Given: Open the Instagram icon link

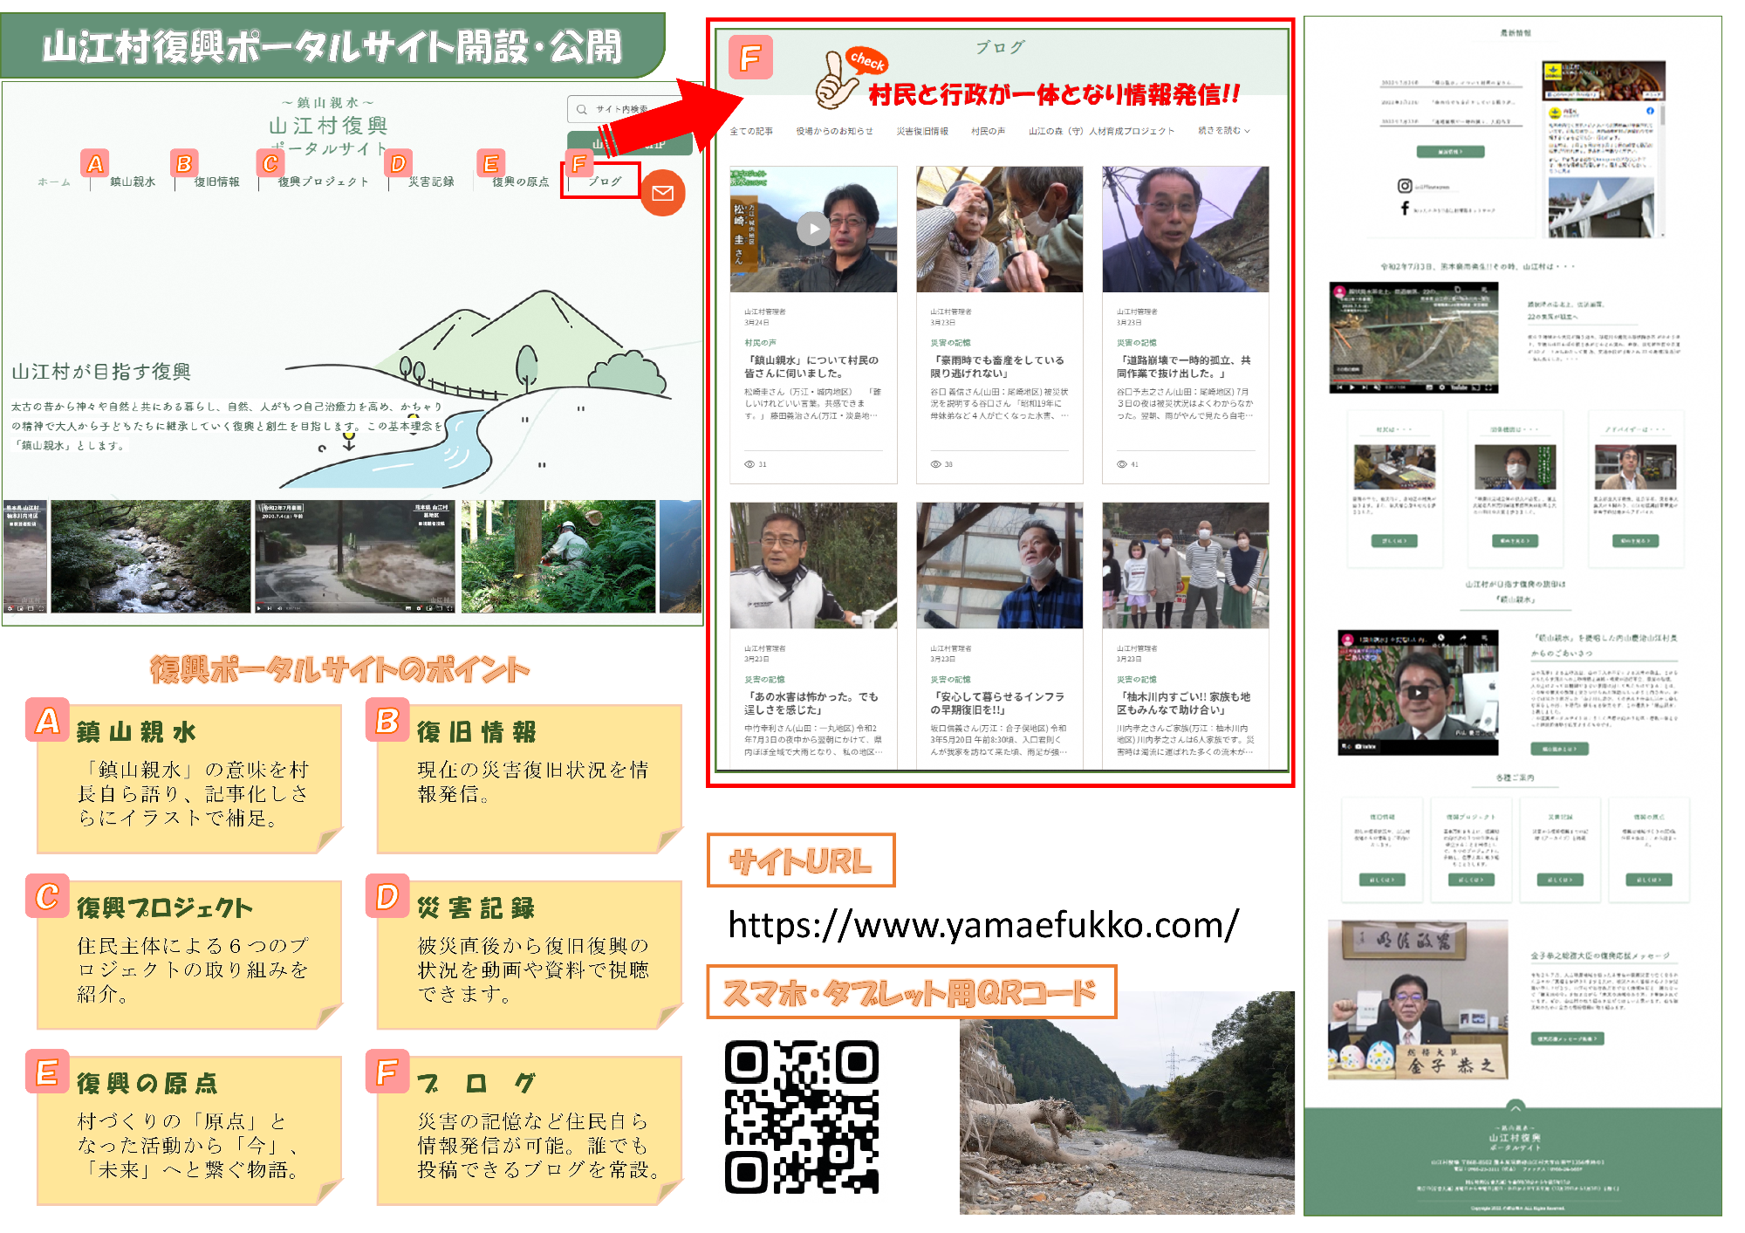Looking at the screenshot, I should point(1405,186).
